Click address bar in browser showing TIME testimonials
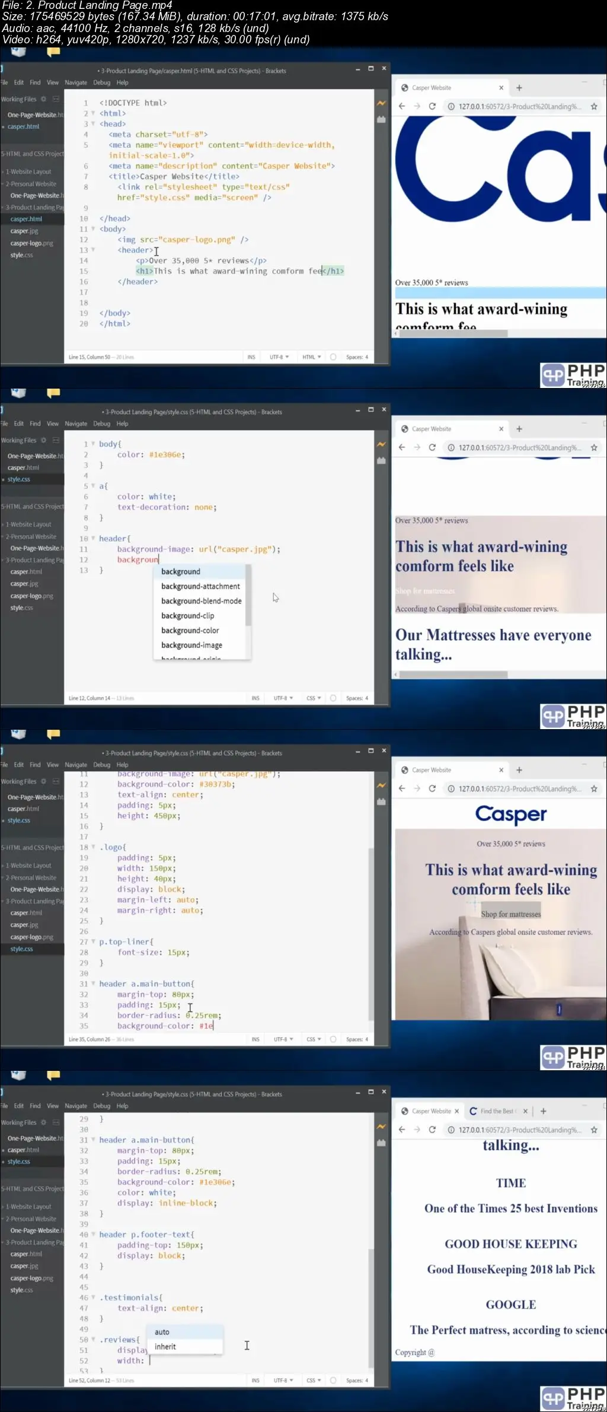Screen dimensions: 607x1412 [520, 1130]
